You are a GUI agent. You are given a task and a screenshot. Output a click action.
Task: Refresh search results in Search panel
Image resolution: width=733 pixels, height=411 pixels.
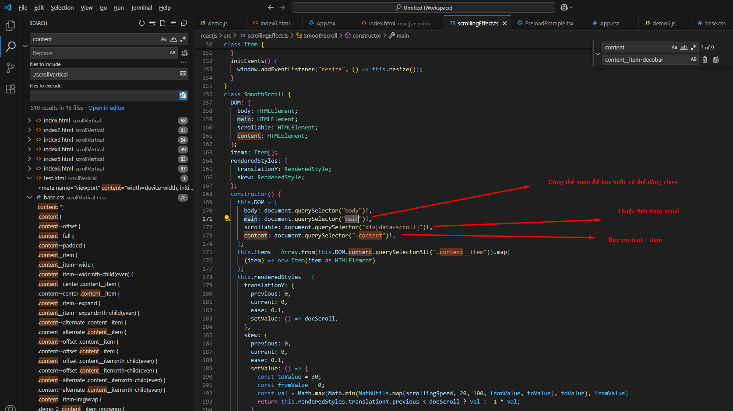tap(141, 23)
